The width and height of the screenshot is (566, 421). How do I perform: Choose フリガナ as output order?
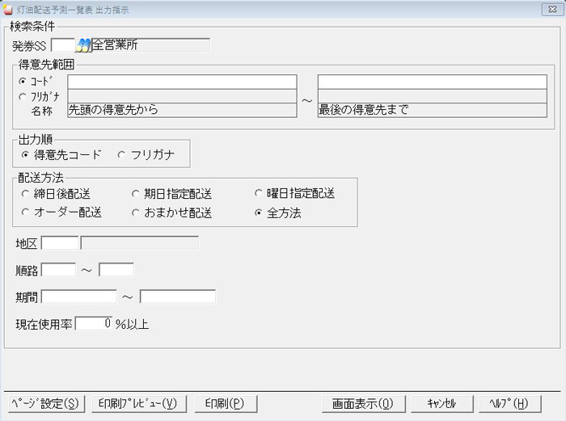(122, 154)
